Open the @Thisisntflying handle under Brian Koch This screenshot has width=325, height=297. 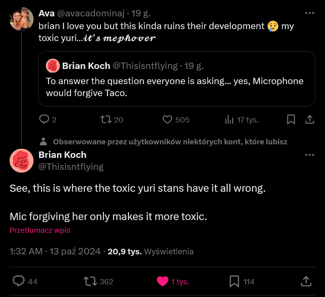(x=71, y=167)
